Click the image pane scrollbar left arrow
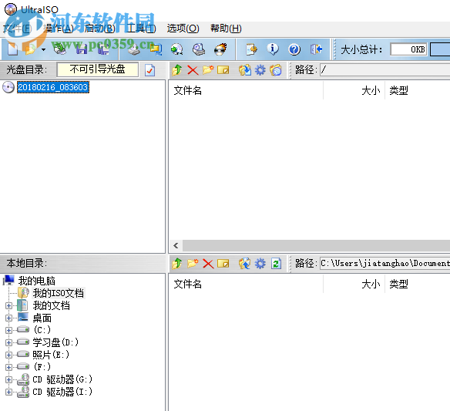This screenshot has height=411, width=450. (x=176, y=245)
